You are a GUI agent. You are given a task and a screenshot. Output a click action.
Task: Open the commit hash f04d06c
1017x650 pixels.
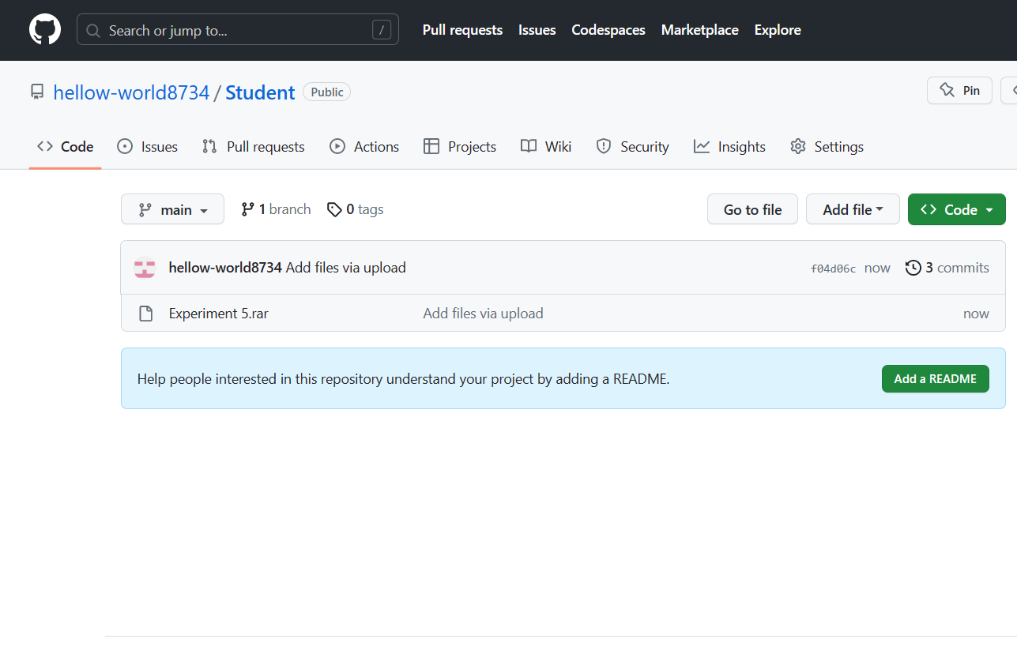833,269
